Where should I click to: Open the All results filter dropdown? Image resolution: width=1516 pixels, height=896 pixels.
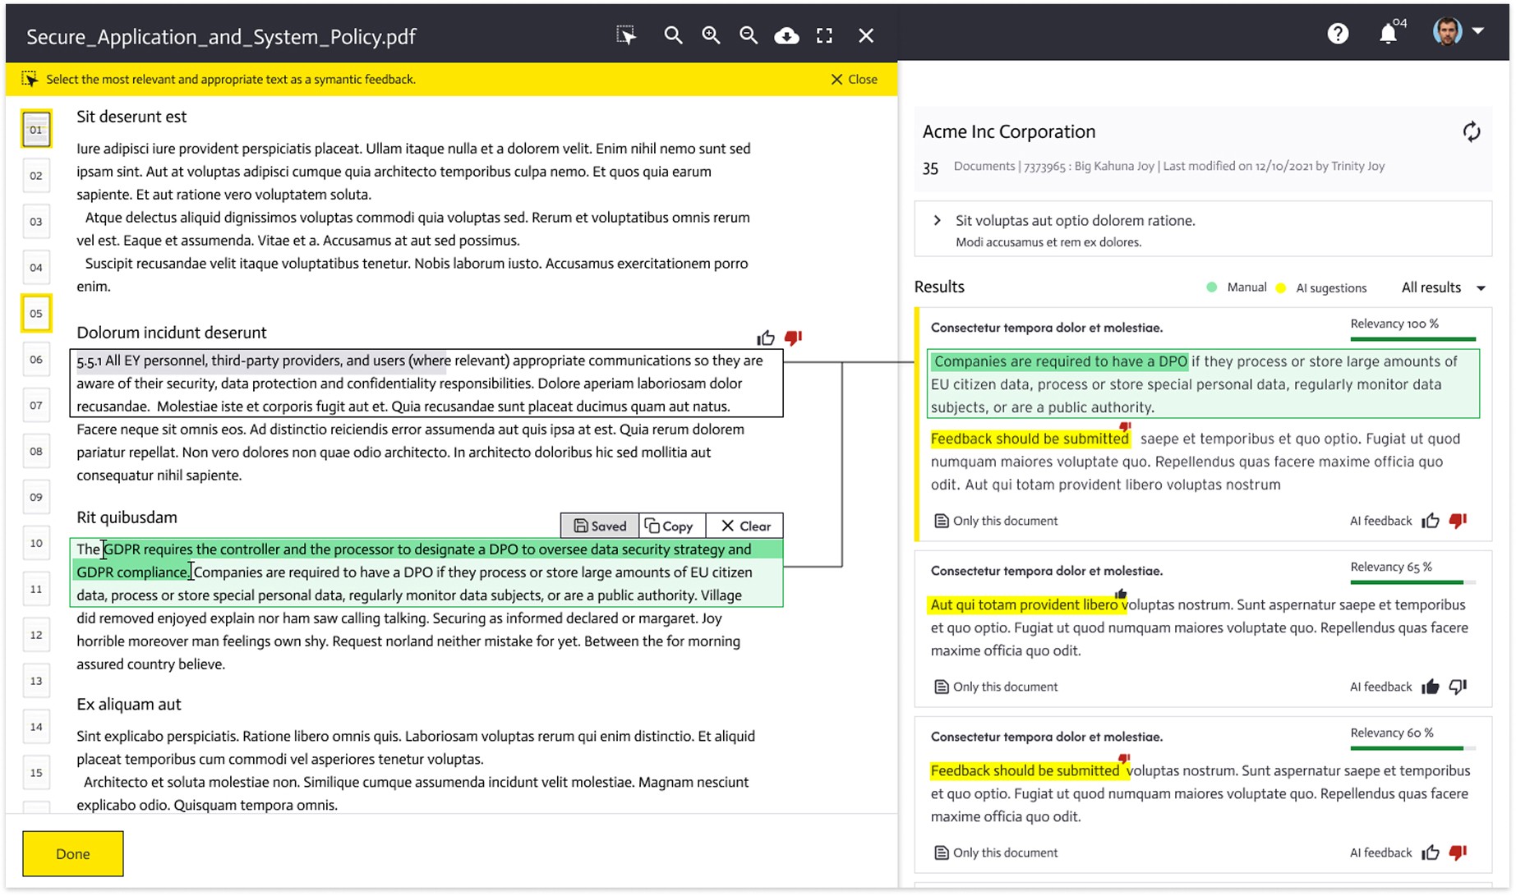click(x=1444, y=287)
